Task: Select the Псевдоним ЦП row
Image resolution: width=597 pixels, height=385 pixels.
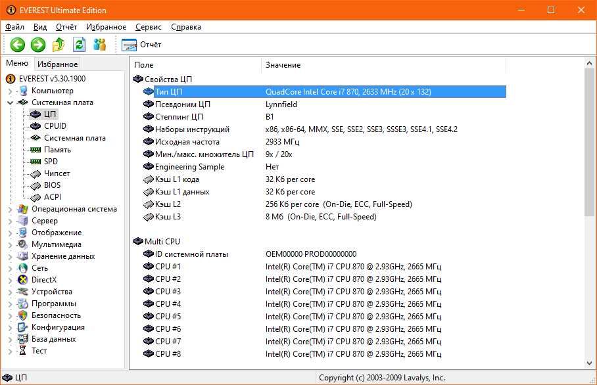Action: click(325, 104)
